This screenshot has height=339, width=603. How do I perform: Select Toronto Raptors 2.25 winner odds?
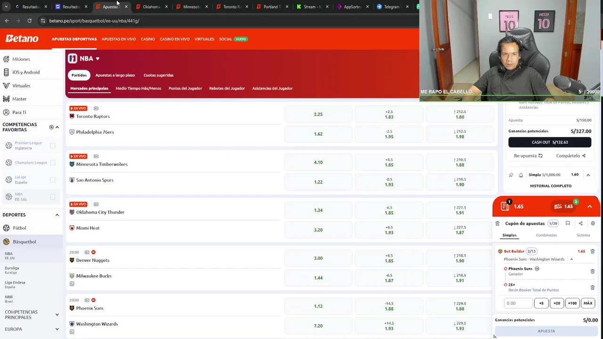pos(318,114)
